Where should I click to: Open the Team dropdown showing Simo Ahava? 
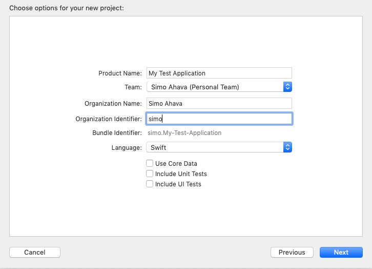[x=219, y=87]
